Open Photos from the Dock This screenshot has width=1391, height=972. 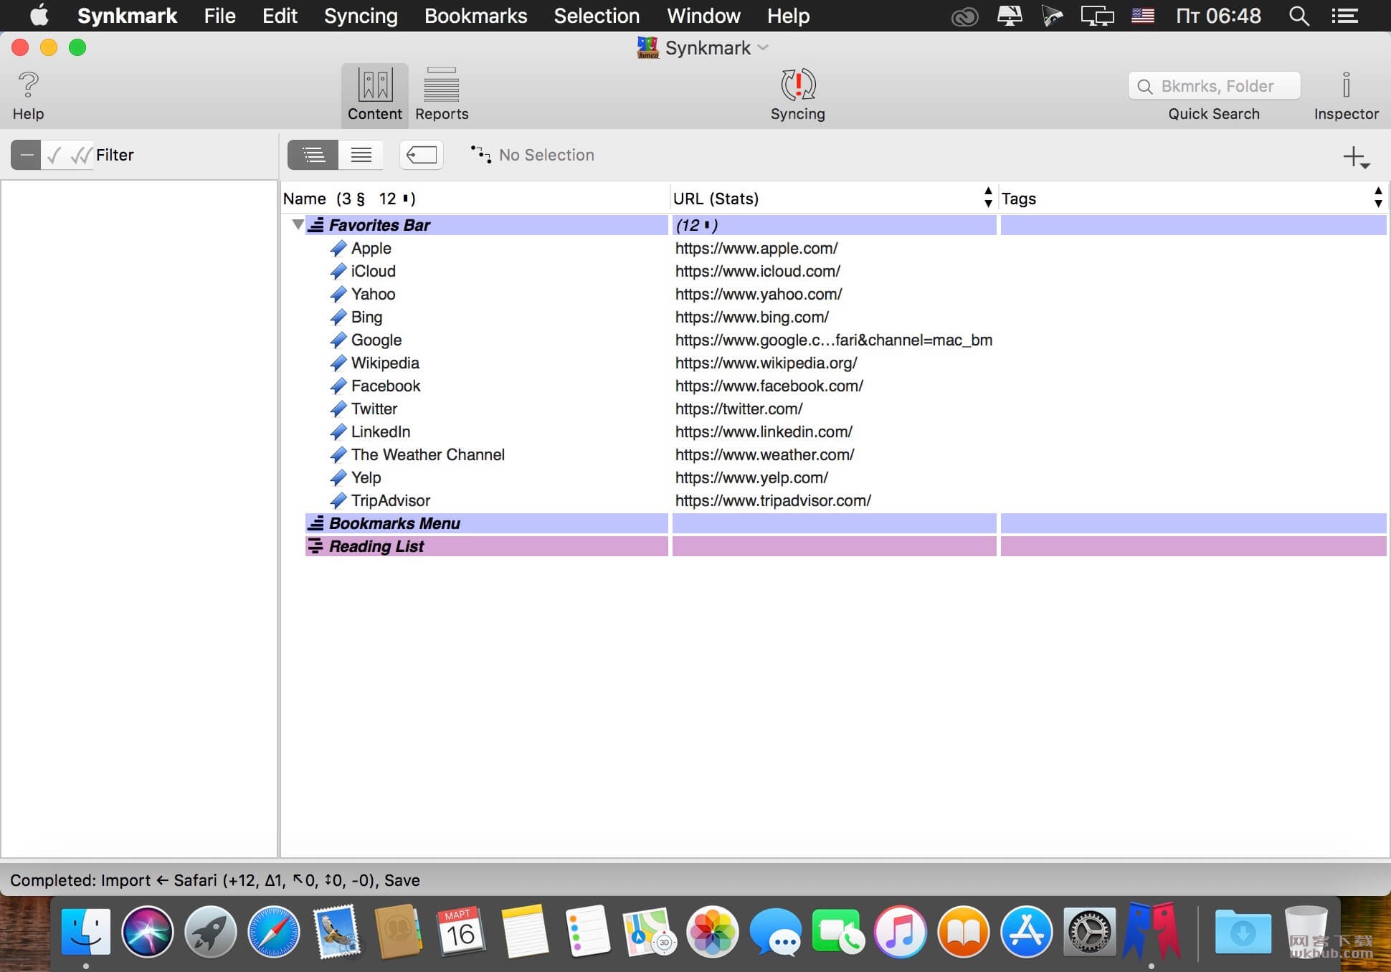[712, 932]
